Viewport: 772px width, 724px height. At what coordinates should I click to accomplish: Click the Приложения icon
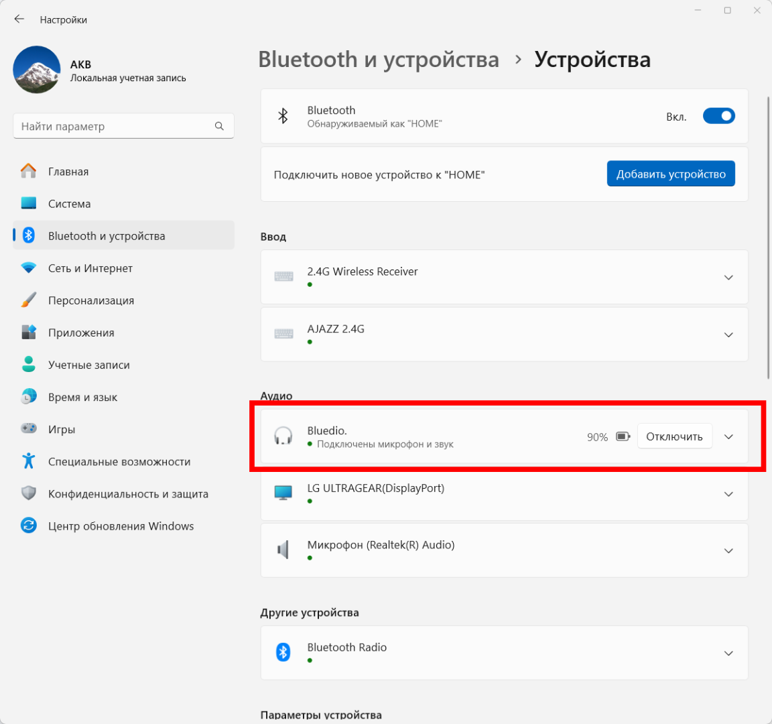(x=29, y=332)
